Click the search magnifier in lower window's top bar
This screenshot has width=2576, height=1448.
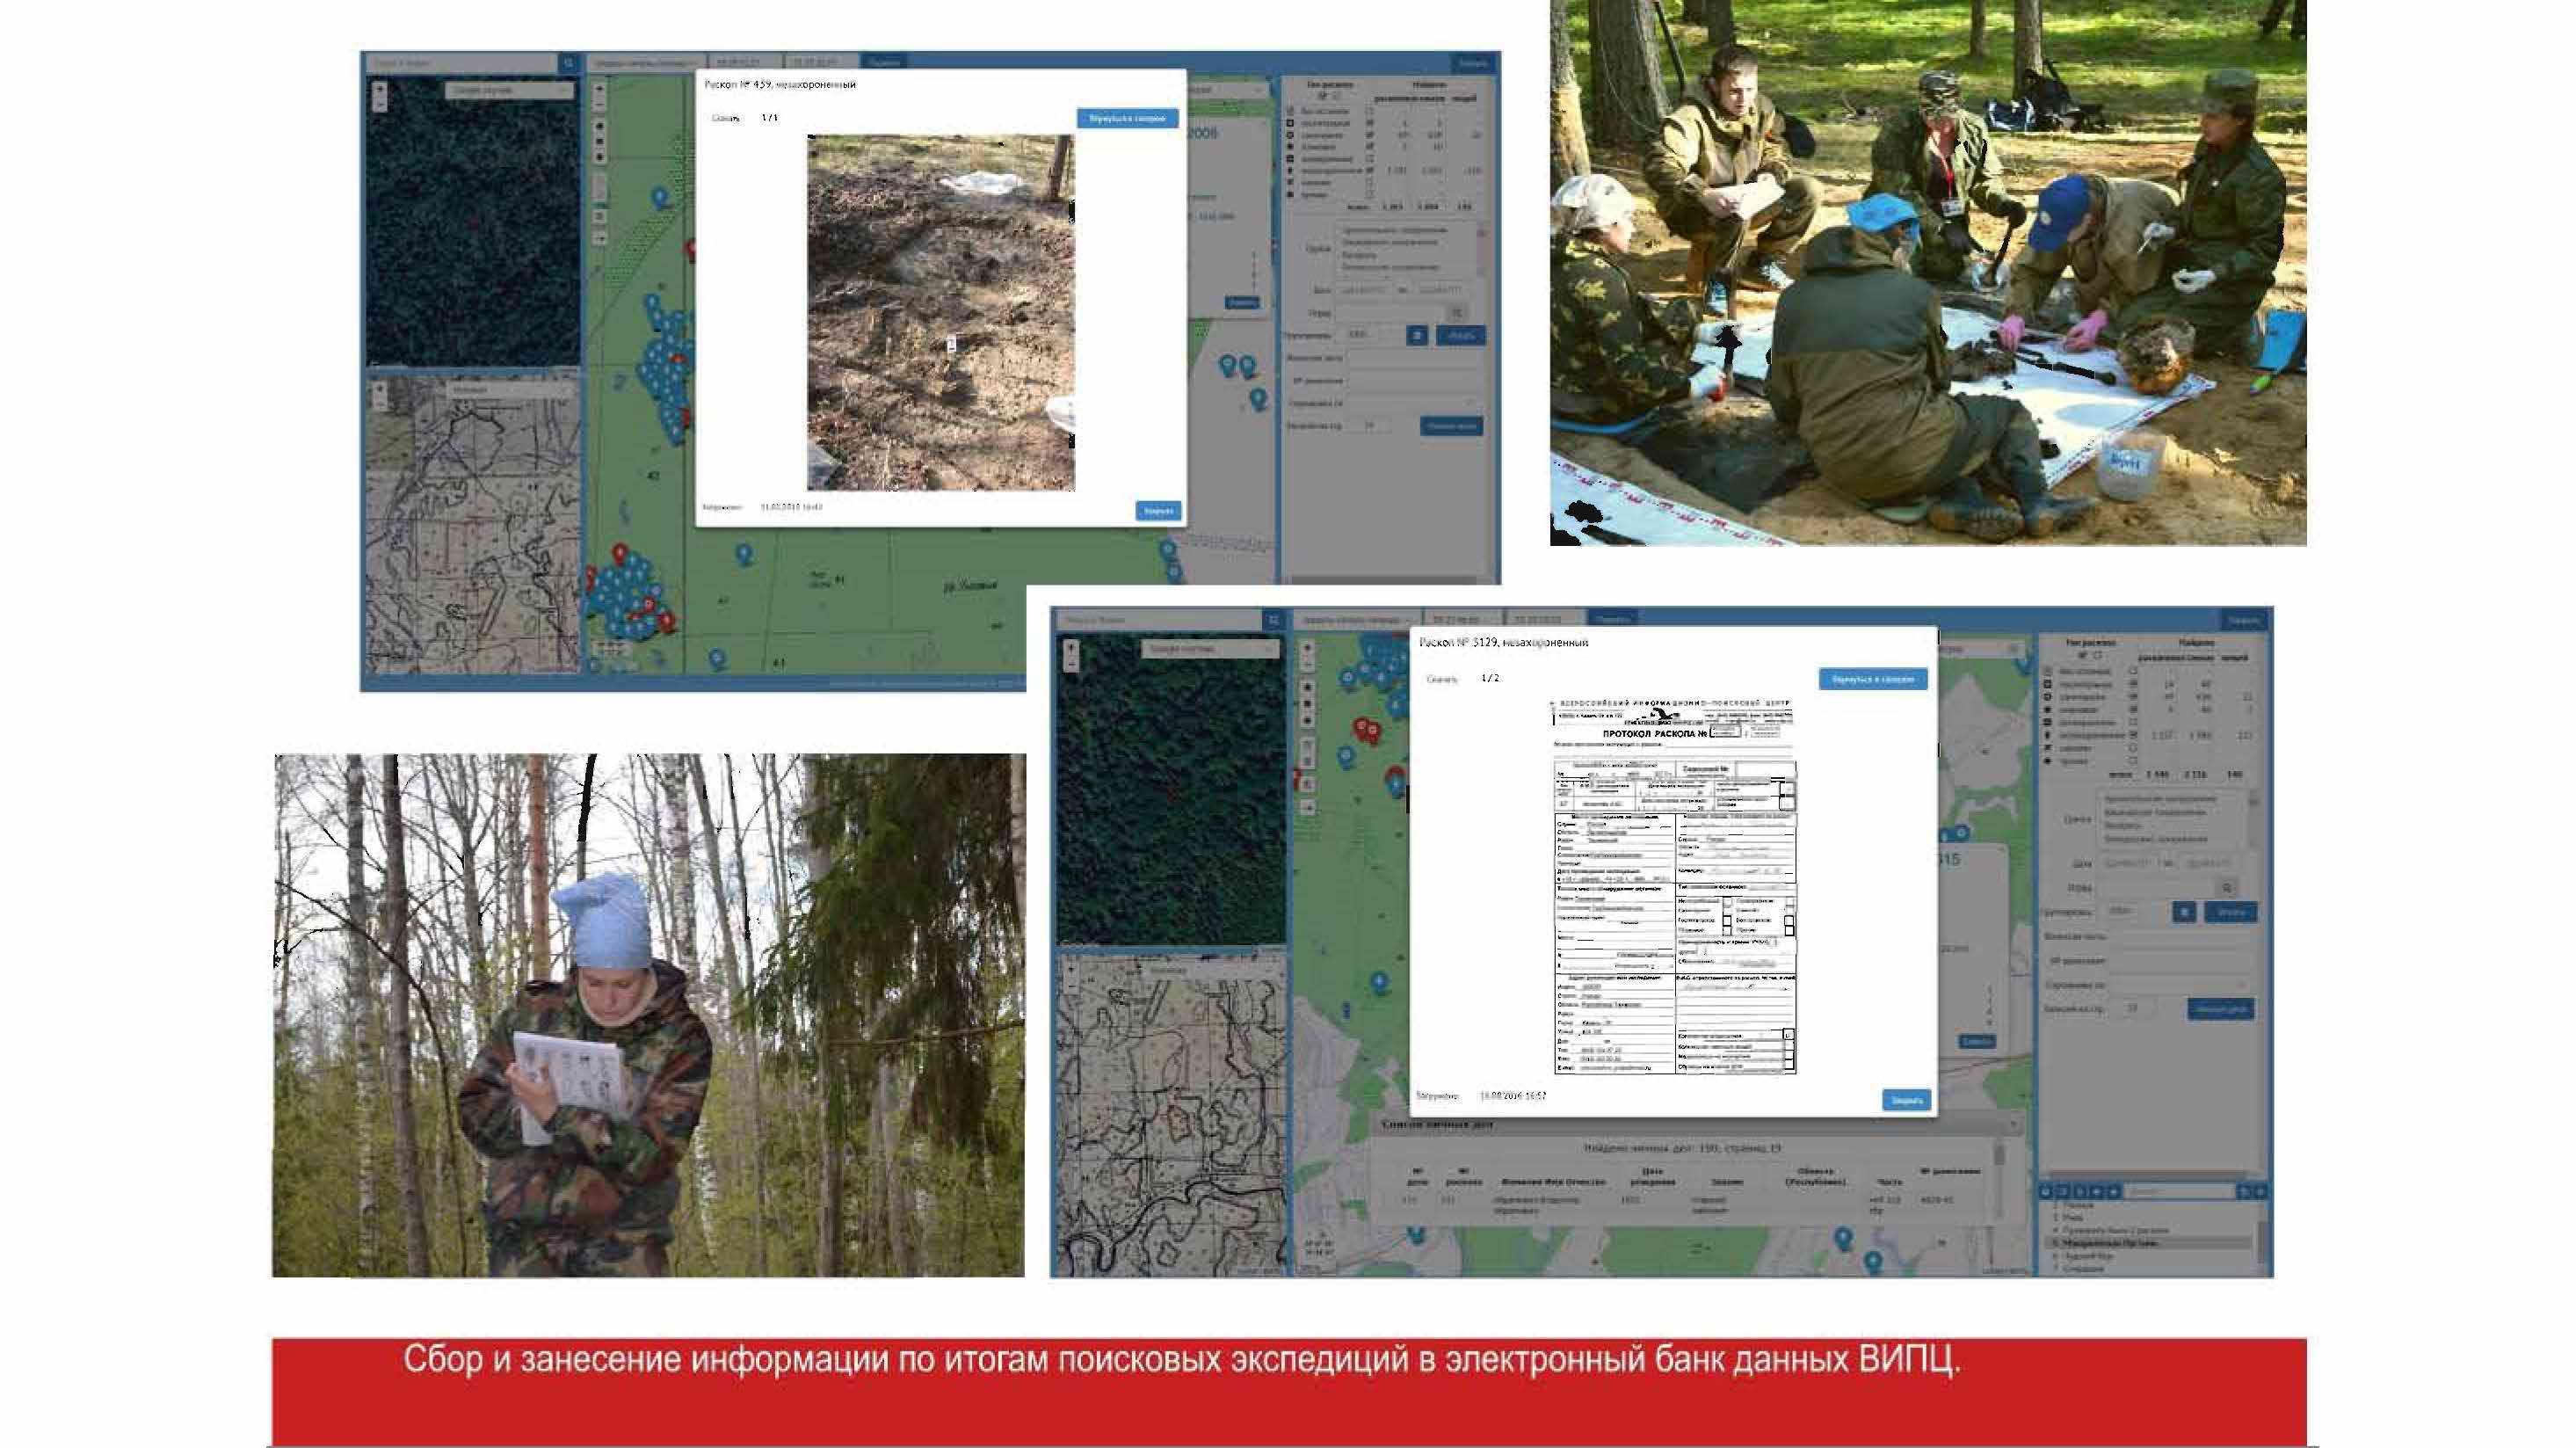coord(1273,620)
